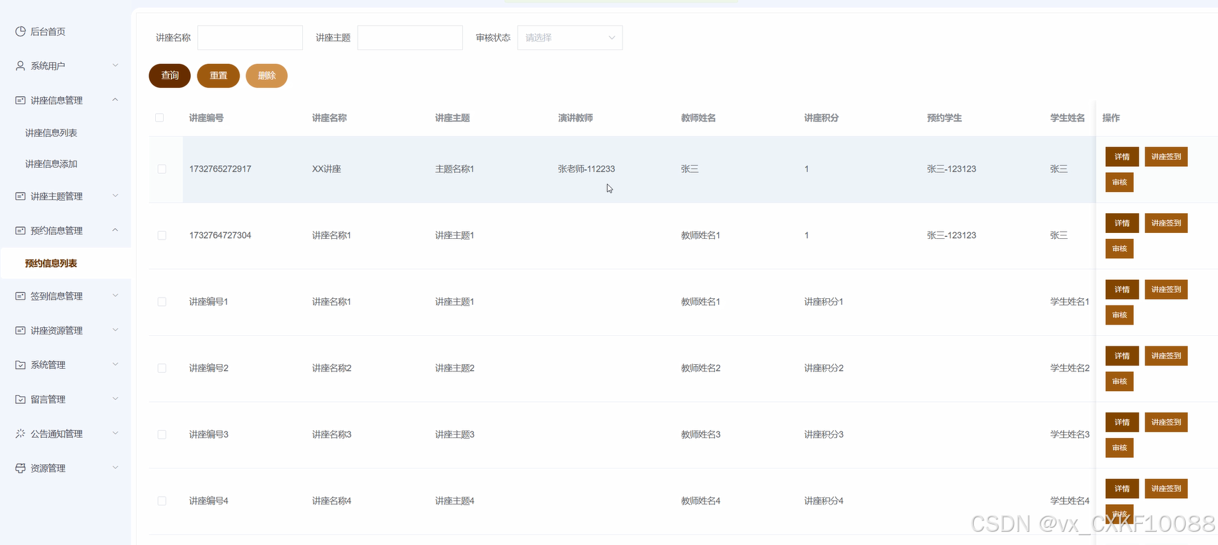The width and height of the screenshot is (1218, 545).
Task: Expand the 公告通知管理 menu chevron
Action: tap(116, 433)
